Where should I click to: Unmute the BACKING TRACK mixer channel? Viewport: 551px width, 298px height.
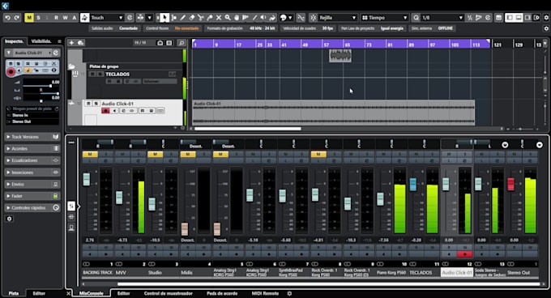90,154
